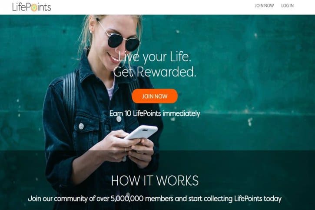Viewport: 315px width, 210px height.
Task: Click the HOW IT WORKS heading
Action: (x=155, y=180)
